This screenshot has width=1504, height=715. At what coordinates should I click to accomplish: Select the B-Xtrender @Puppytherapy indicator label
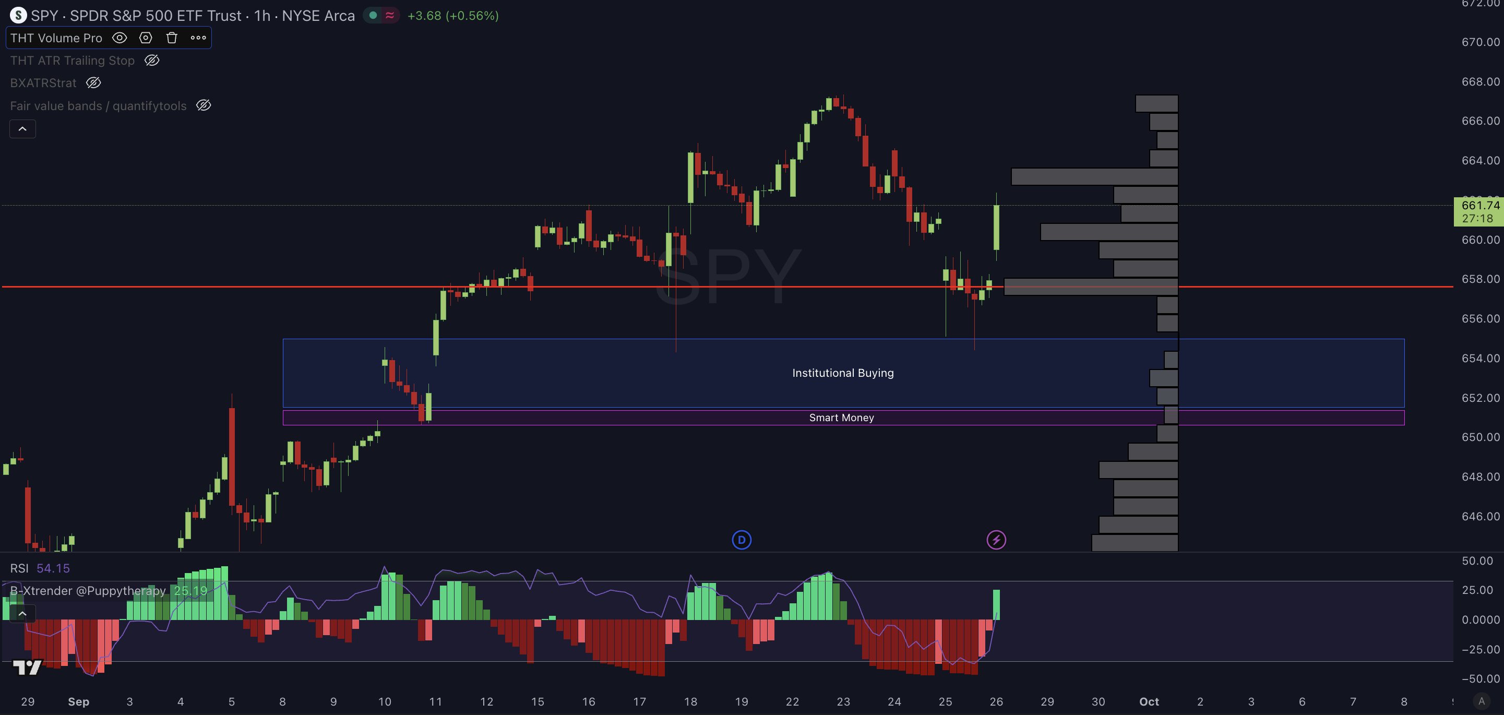pyautogui.click(x=88, y=591)
